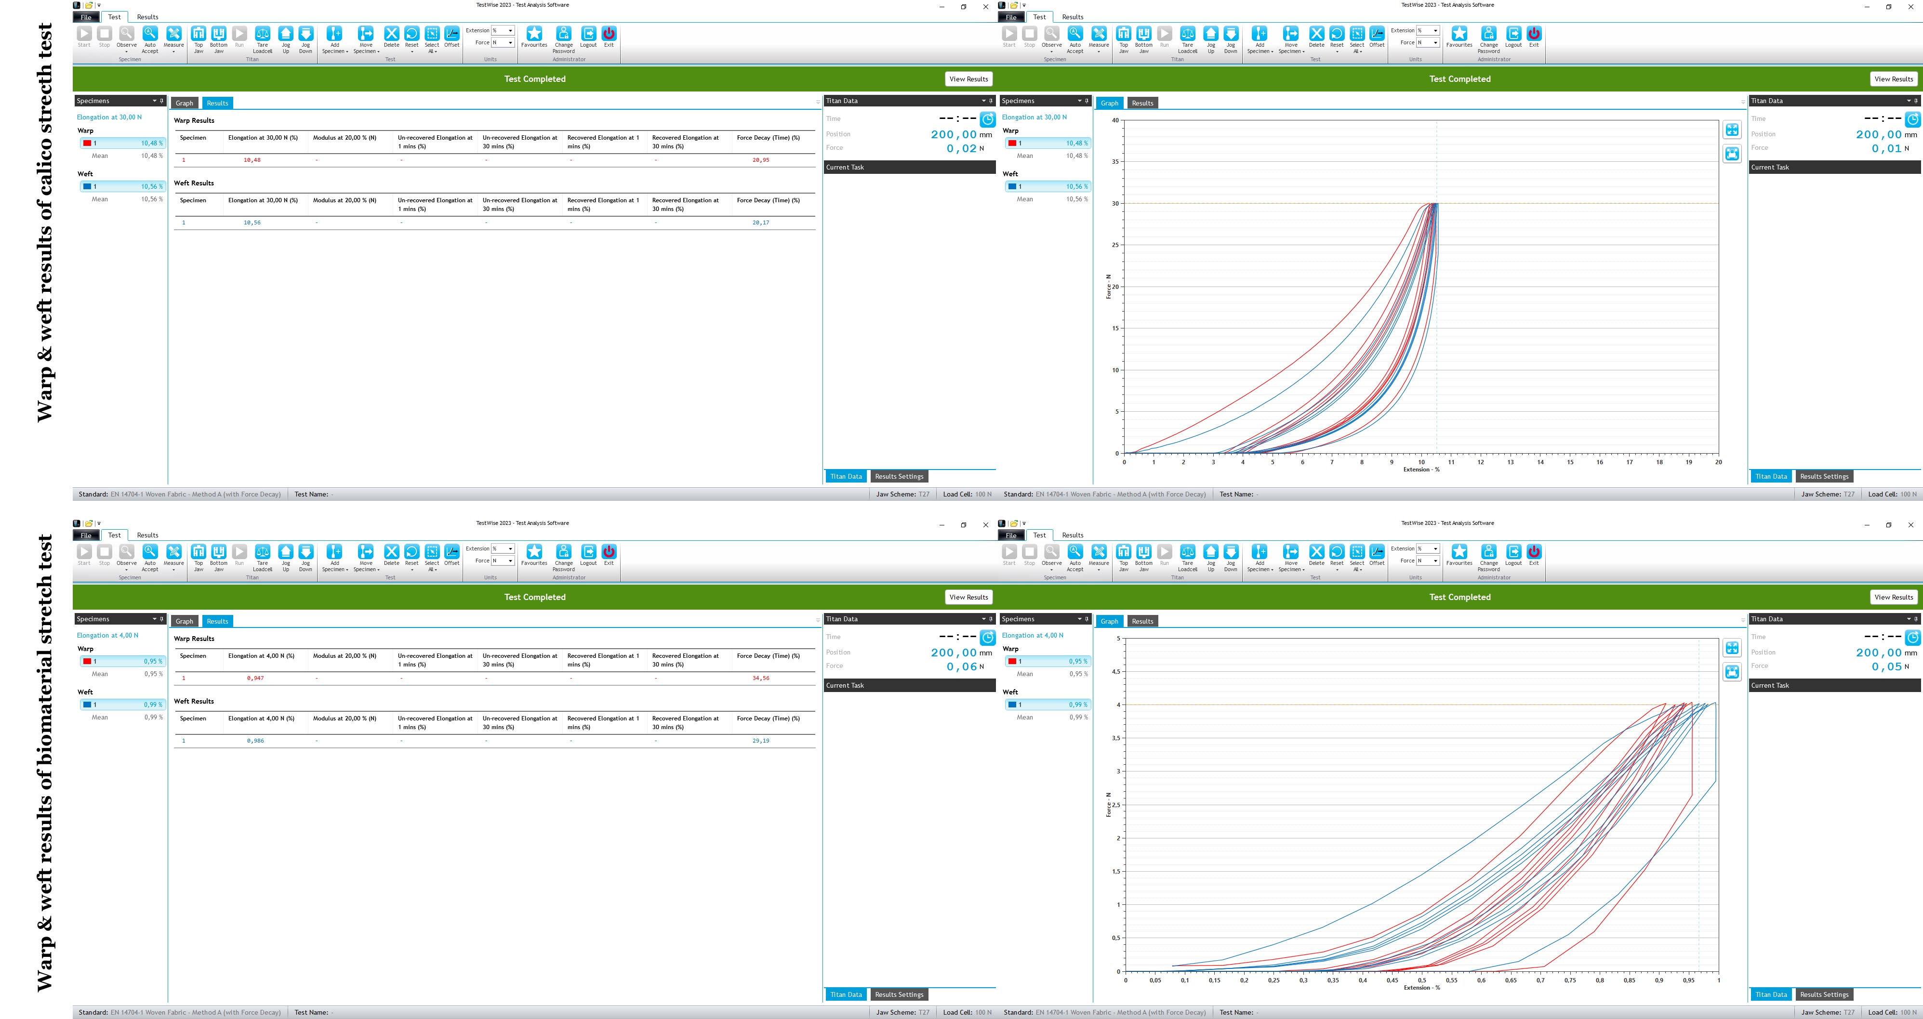Click View Results button in bottom-right window
This screenshot has width=1923, height=1019.
1893,598
